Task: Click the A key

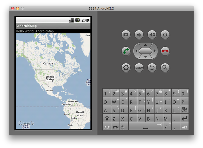Action: [107, 109]
